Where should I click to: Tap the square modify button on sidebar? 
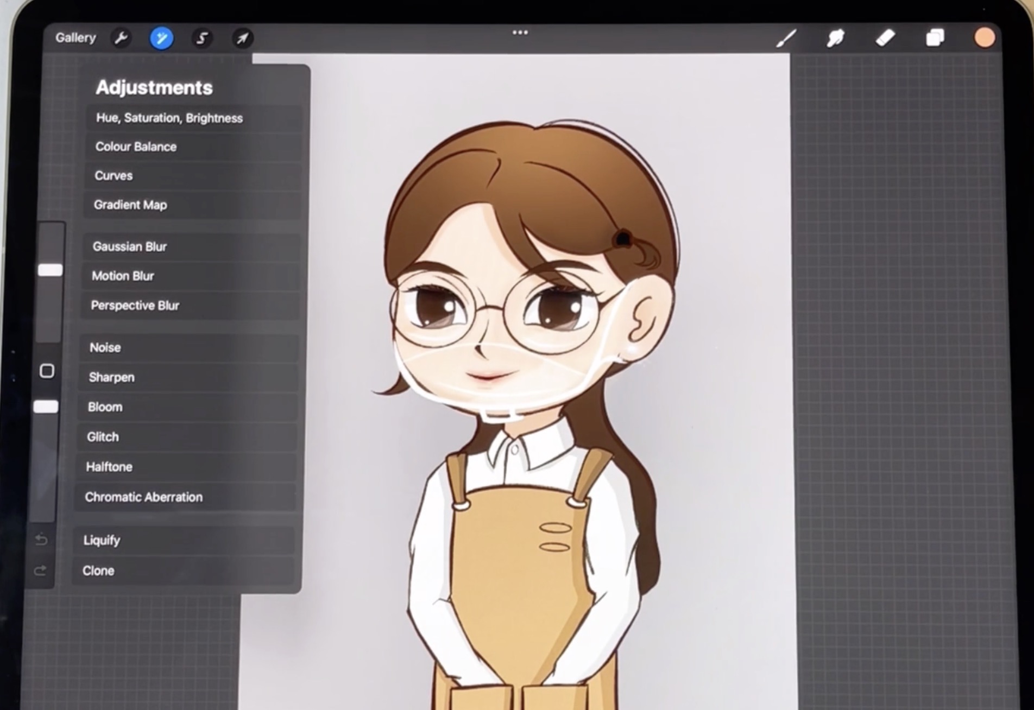[x=47, y=371]
